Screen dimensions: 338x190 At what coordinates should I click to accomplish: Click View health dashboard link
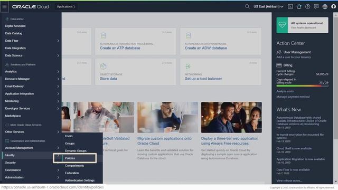click(x=304, y=27)
